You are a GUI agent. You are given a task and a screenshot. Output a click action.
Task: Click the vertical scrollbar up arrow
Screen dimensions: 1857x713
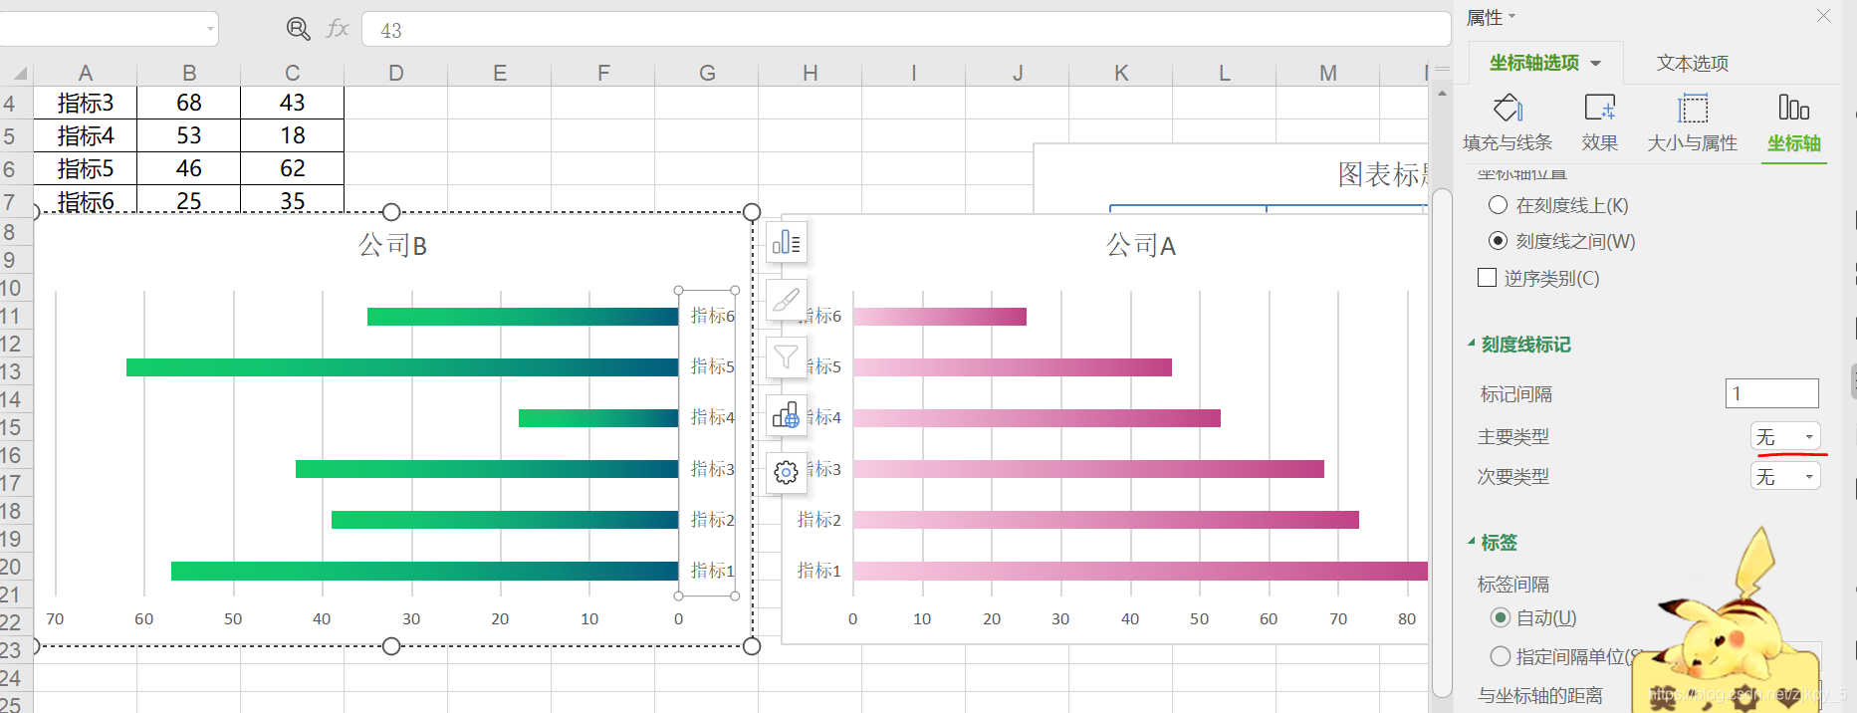[1442, 93]
